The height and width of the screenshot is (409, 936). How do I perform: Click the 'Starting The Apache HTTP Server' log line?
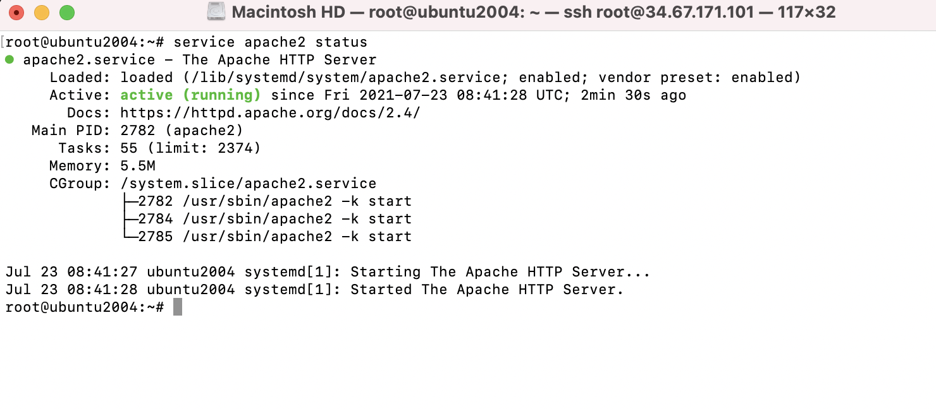328,272
